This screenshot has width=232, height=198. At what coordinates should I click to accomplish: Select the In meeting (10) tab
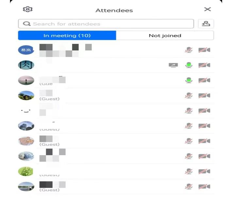pyautogui.click(x=67, y=35)
